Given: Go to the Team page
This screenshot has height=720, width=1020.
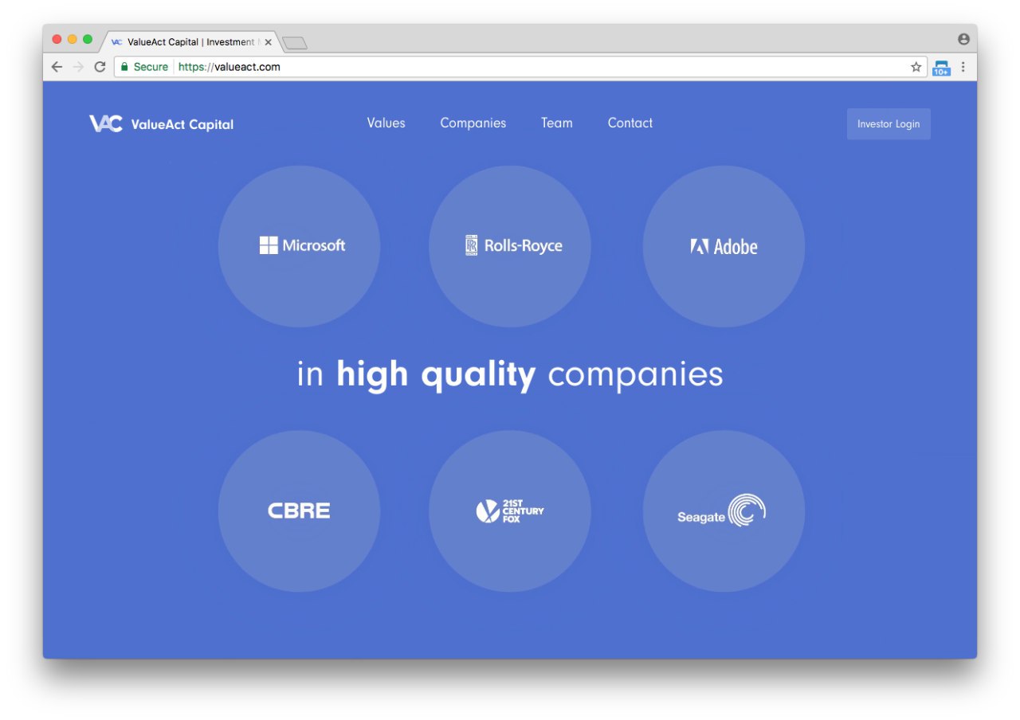Looking at the screenshot, I should click(556, 123).
